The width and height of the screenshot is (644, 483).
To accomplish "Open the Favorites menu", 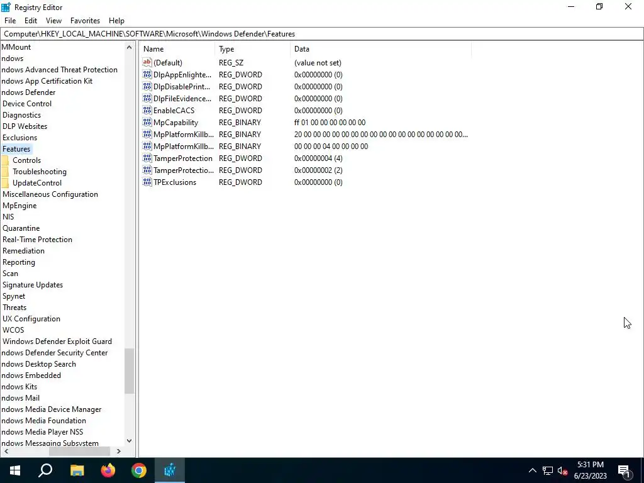I will coord(85,21).
